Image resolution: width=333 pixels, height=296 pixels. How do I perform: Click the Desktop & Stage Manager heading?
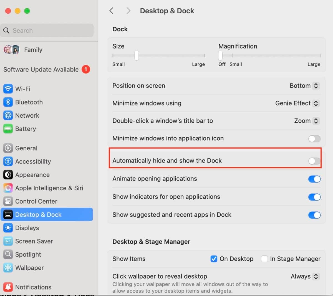tap(151, 242)
